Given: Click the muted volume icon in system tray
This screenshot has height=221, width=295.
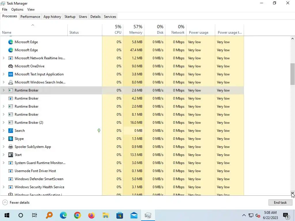Looking at the screenshot, I should 258,215.
